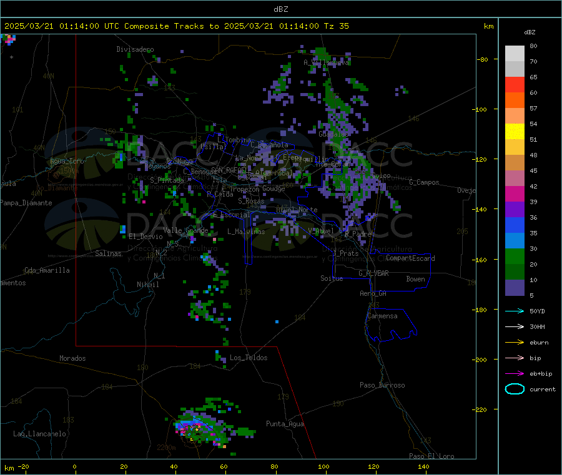Select the 60 dBZ red color swatch
This screenshot has width=562, height=475.
(x=515, y=84)
